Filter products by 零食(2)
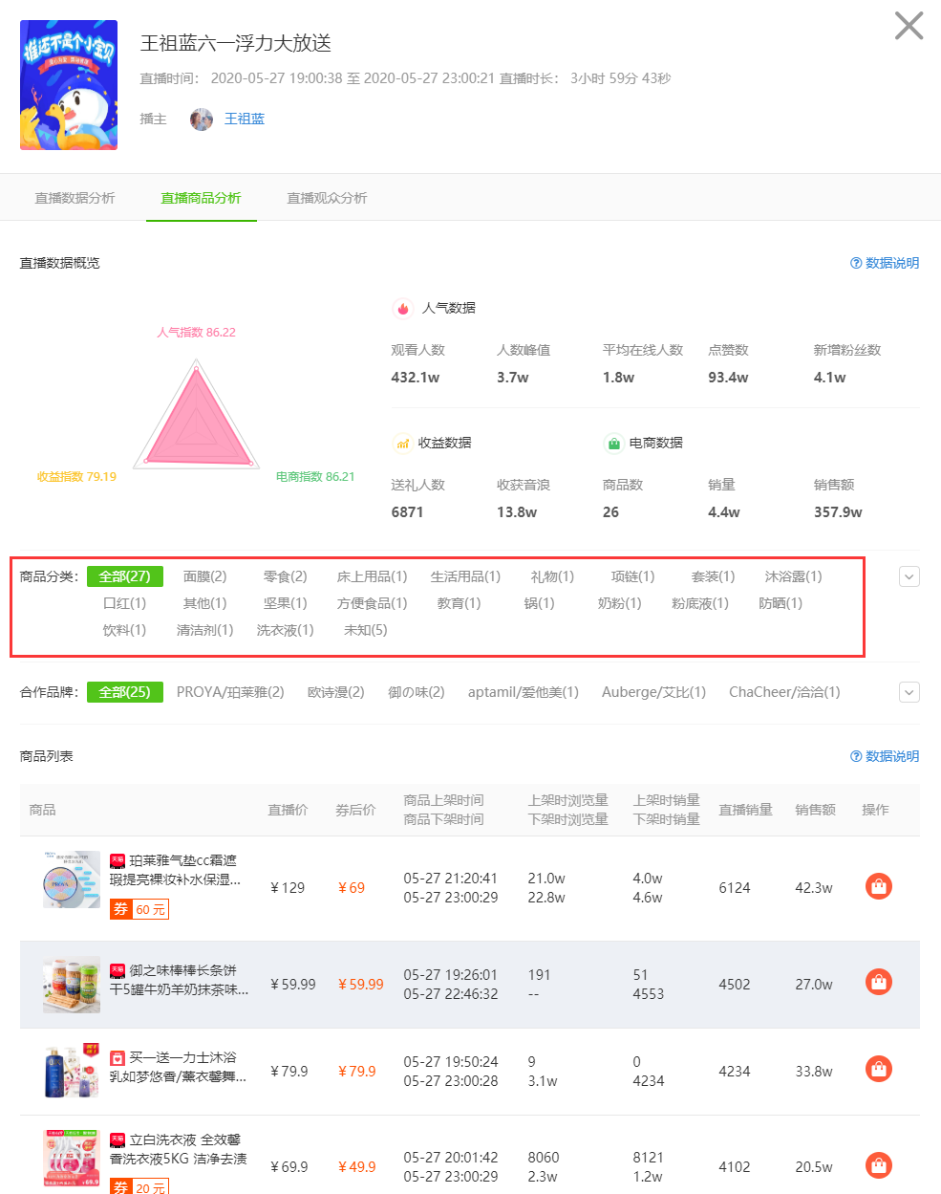 pyautogui.click(x=286, y=576)
